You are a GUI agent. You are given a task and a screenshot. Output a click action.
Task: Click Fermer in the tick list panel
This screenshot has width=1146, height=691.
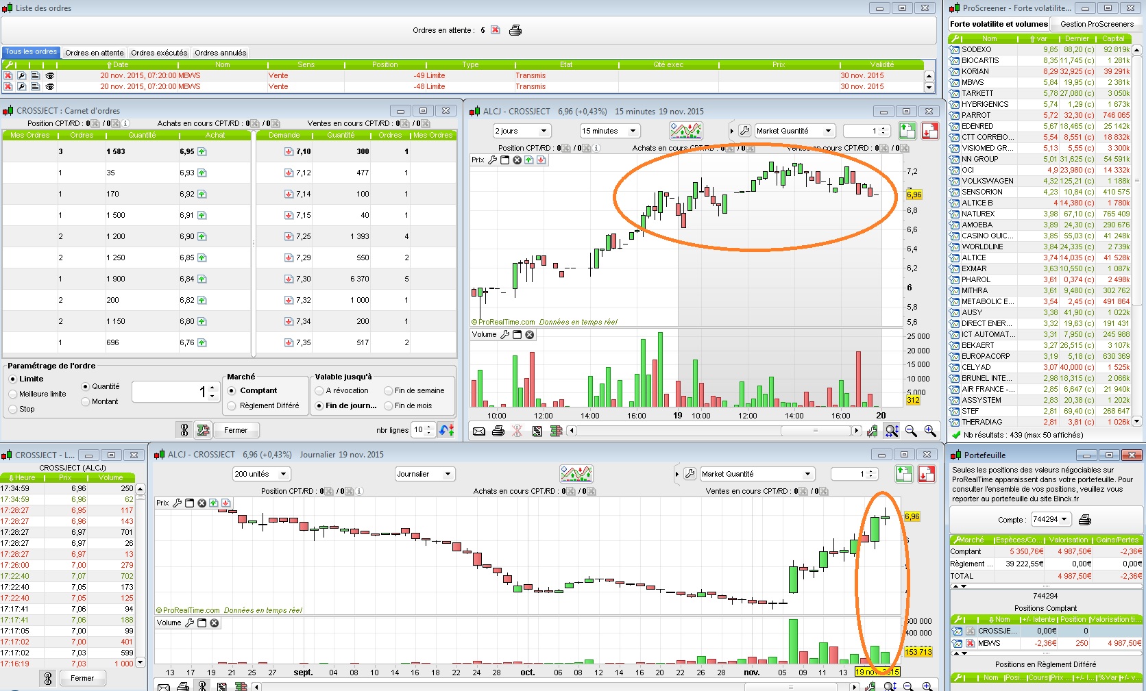coord(82,678)
